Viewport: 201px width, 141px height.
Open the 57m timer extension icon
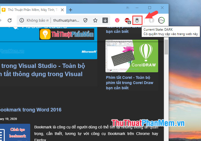point(161,20)
